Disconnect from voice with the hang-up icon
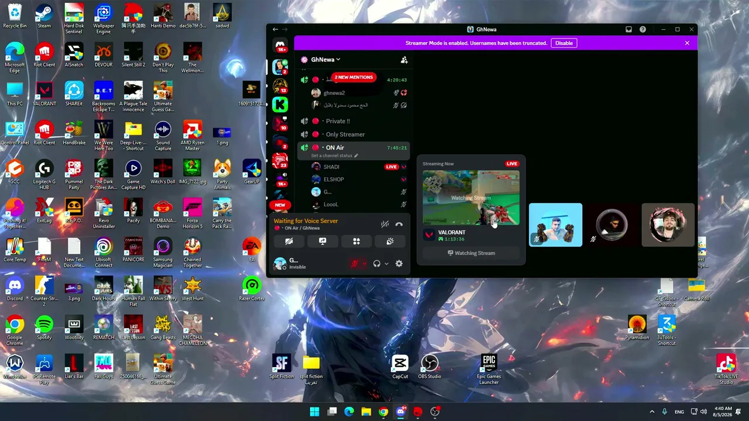749x421 pixels. [x=399, y=224]
